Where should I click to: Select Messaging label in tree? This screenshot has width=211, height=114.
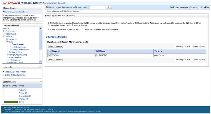(x=13, y=39)
